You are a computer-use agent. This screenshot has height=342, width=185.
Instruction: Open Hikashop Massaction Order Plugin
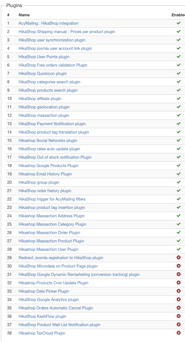click(x=49, y=233)
